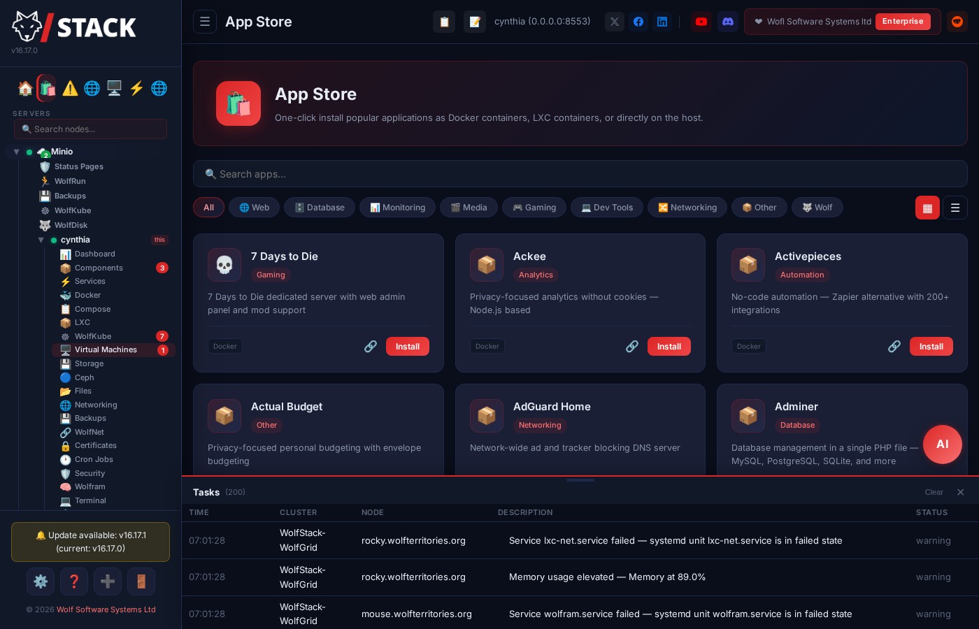Open the clipboard icon in the top bar
979x629 pixels.
tap(444, 22)
